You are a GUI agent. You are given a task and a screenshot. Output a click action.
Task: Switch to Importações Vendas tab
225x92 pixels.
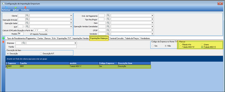(81, 38)
